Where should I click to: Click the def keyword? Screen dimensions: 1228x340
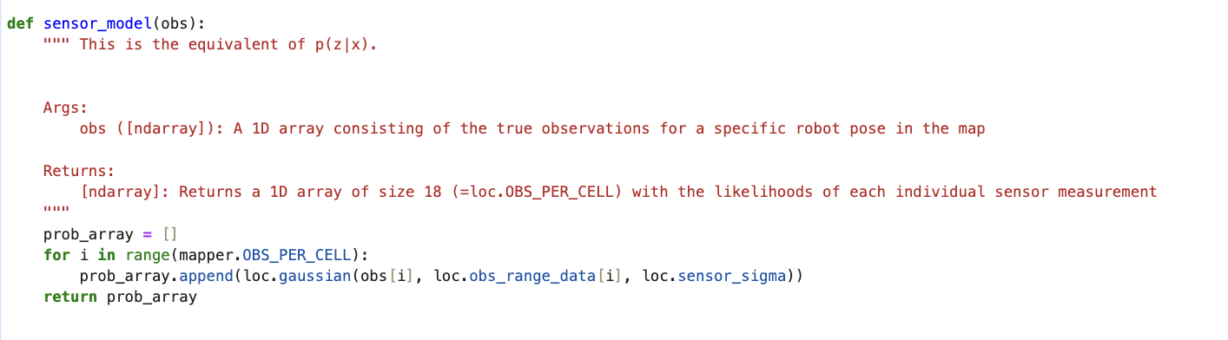point(21,23)
